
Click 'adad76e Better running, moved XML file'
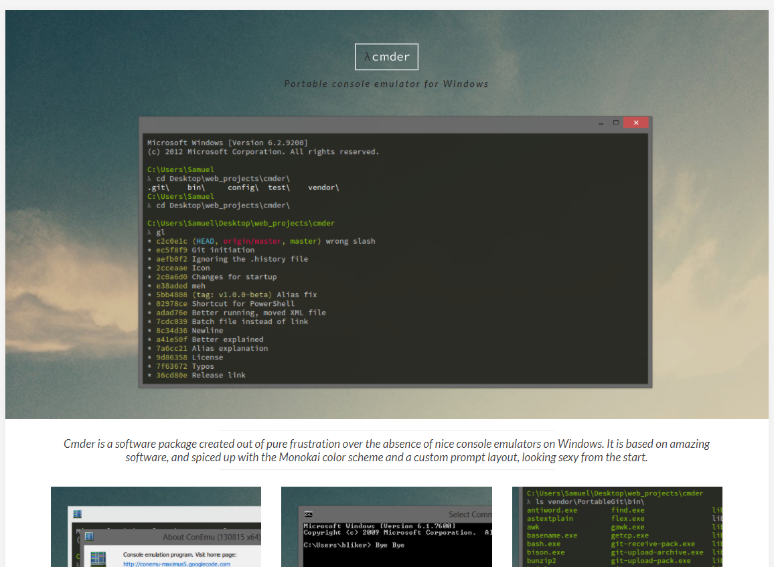pos(236,313)
